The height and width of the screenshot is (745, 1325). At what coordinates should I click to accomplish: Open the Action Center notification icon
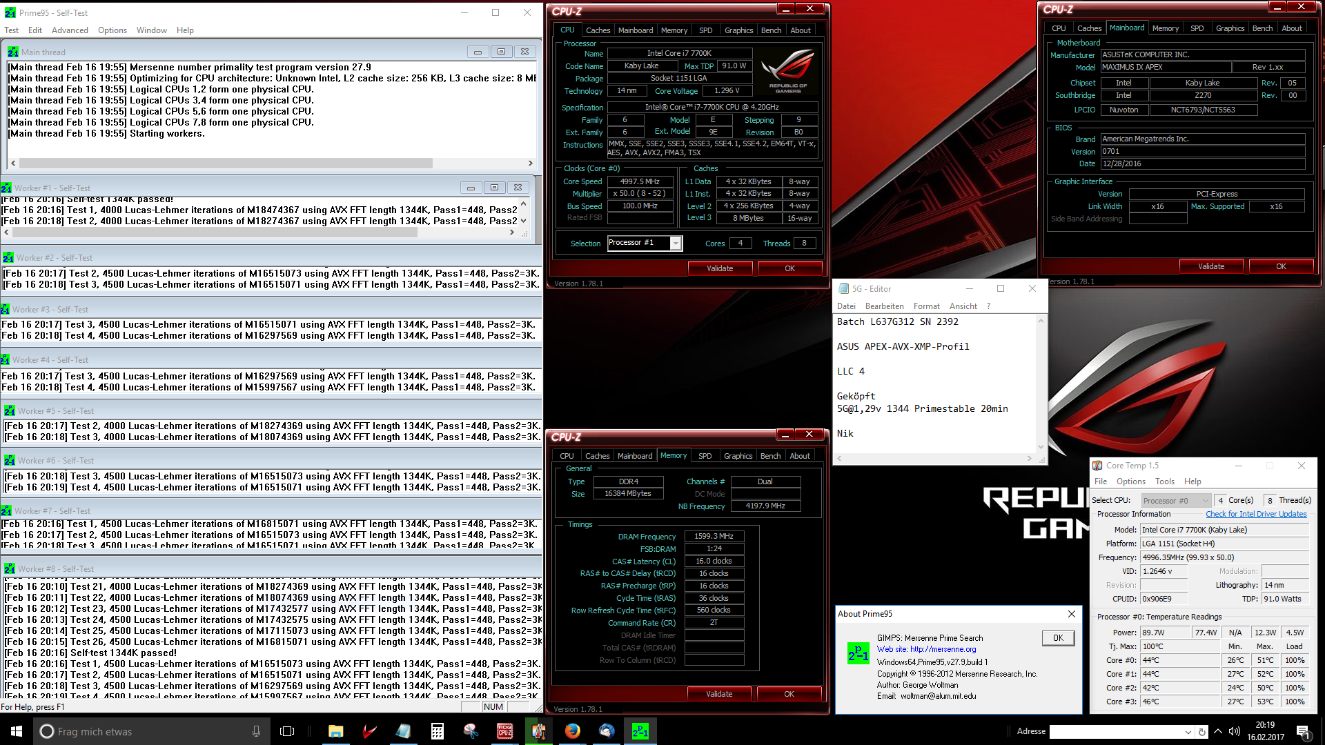point(1303,731)
